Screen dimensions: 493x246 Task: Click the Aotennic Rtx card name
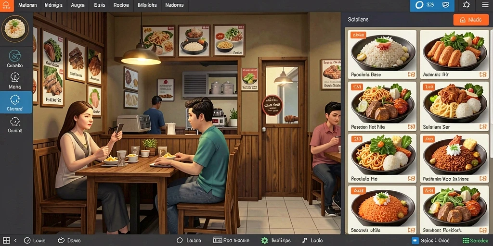click(435, 75)
